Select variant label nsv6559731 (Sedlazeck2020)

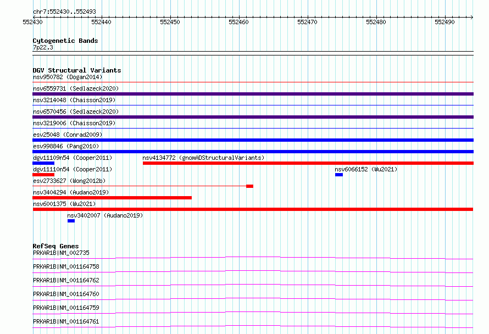[76, 88]
